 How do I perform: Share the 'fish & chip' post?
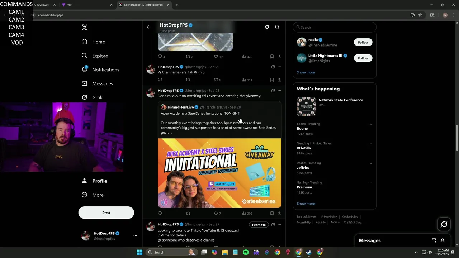point(279,80)
